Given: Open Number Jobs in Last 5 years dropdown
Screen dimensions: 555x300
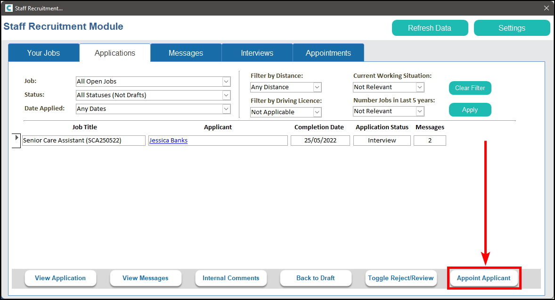Looking at the screenshot, I should pos(420,111).
